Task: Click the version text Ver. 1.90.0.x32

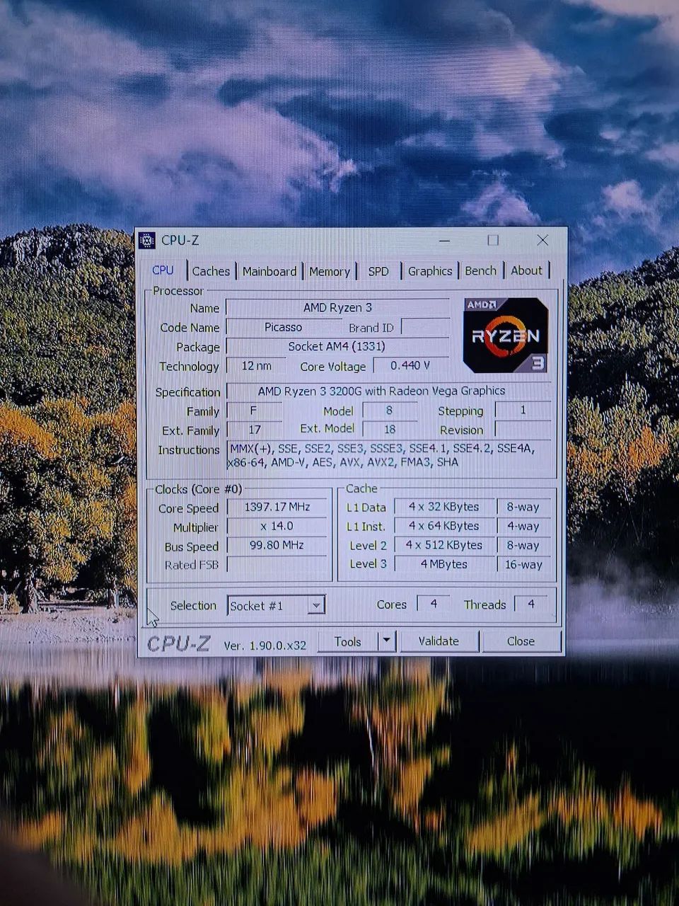Action: [265, 645]
